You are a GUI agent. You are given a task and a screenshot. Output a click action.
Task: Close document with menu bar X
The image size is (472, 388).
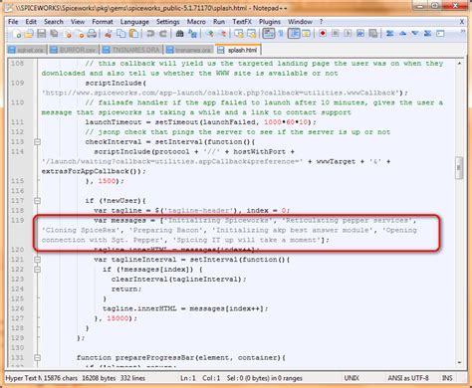tap(462, 22)
